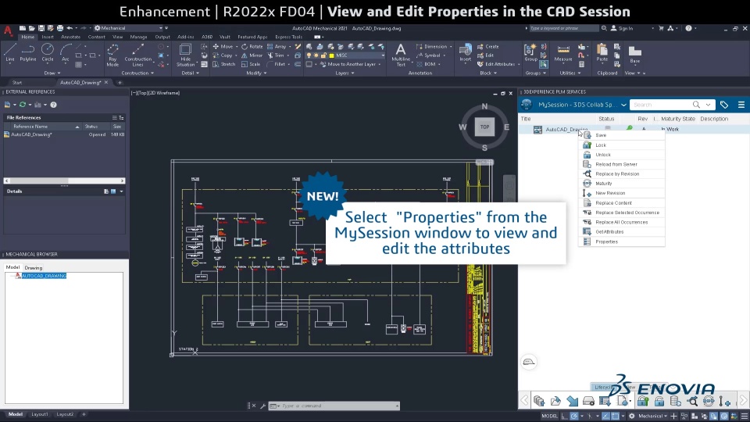The image size is (750, 422).
Task: Click the Move tool in the Modify panel
Action: [x=223, y=46]
